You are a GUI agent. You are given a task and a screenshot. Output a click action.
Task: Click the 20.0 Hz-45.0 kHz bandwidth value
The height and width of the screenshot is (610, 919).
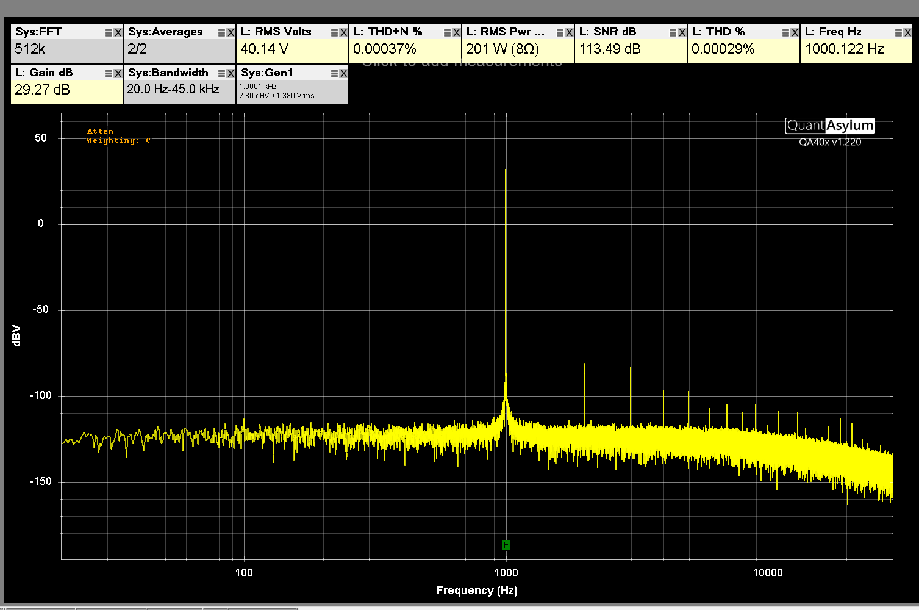click(173, 90)
